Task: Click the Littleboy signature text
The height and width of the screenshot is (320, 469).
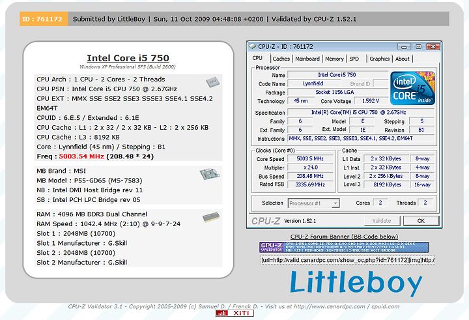Action: 356,283
